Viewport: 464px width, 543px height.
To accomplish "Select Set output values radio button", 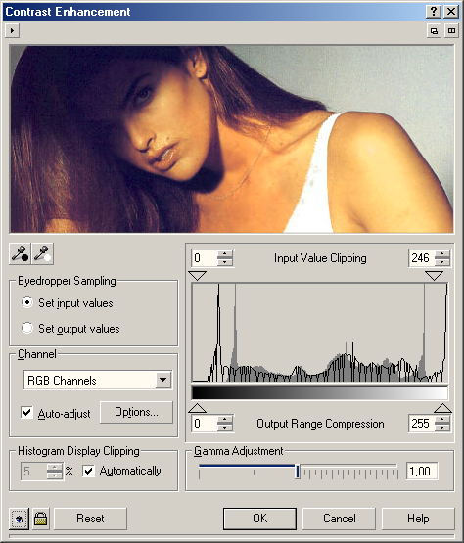I will (27, 328).
